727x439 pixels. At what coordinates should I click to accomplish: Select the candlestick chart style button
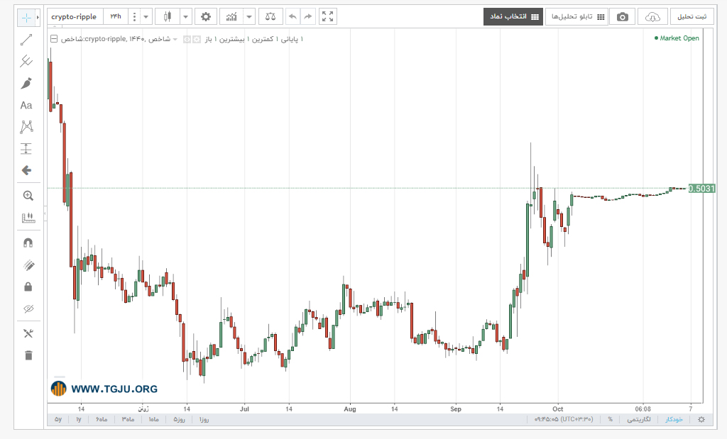click(168, 17)
